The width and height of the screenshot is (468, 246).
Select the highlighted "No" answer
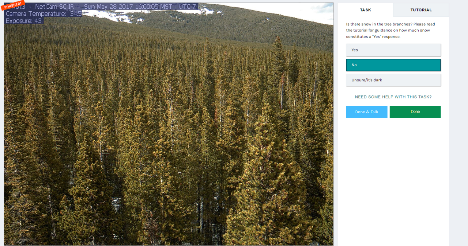pos(393,65)
